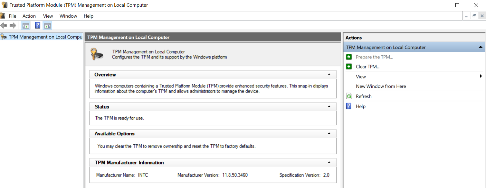Click the green Clear TPM arrow icon
The height and width of the screenshot is (188, 486).
[x=349, y=67]
